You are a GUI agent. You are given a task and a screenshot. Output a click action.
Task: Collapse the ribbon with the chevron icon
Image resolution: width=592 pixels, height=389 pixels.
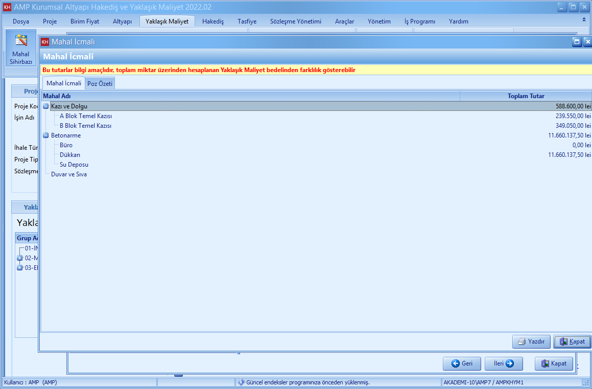(584, 19)
